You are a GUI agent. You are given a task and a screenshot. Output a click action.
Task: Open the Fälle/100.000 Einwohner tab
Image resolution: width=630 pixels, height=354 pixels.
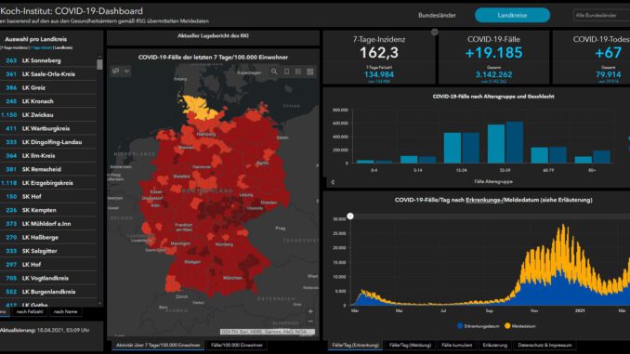pos(237,345)
